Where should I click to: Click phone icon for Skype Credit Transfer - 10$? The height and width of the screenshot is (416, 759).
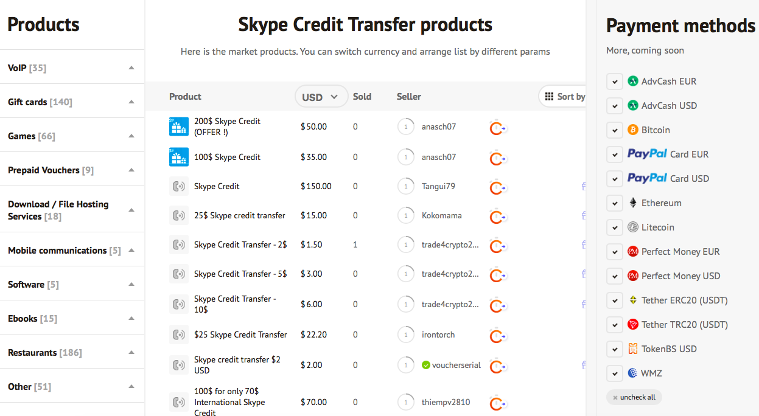179,304
